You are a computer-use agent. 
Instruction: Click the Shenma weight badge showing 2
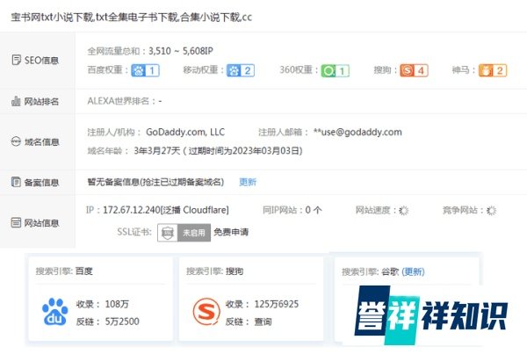(x=493, y=70)
